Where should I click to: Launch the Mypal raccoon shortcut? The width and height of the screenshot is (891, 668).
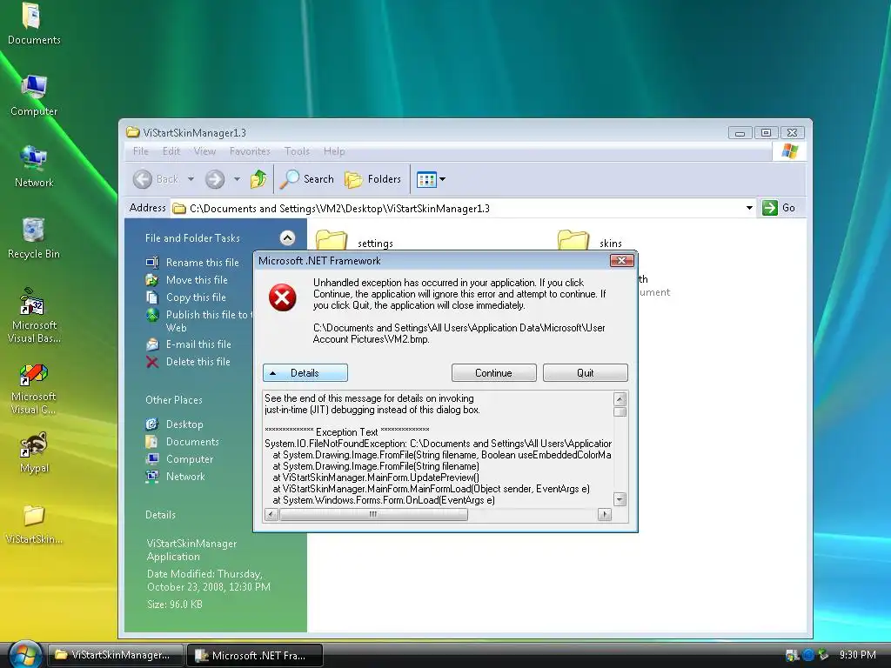coord(34,452)
